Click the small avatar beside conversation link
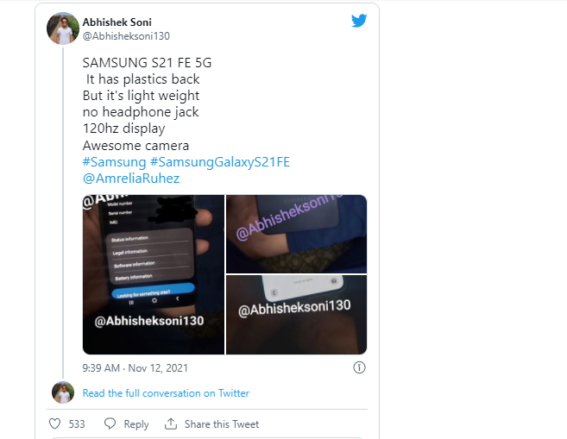The width and height of the screenshot is (567, 439). [63, 392]
